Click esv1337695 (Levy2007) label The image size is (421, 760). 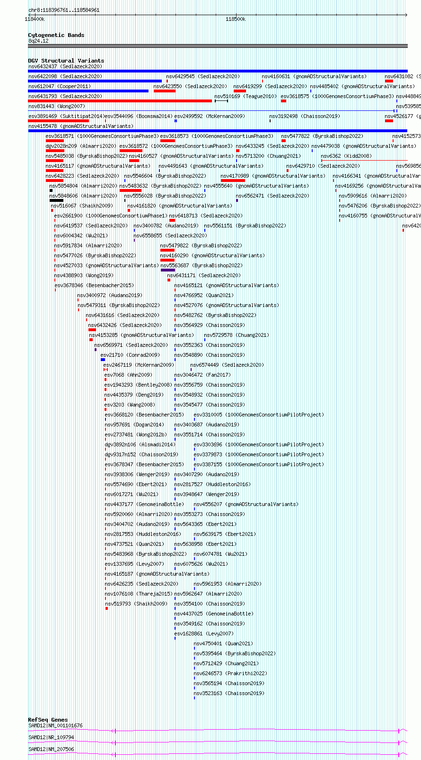pyautogui.click(x=134, y=564)
